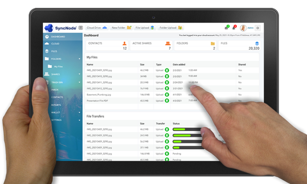Click the SyncNode cube logo

[49, 28]
